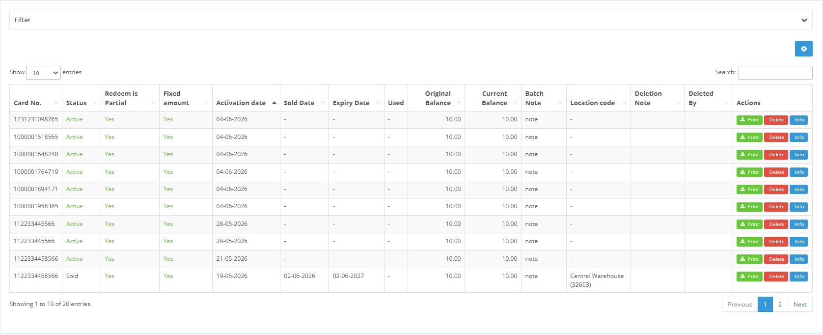This screenshot has height=335, width=823.
Task: Print card 1000001764719
Action: [749, 172]
